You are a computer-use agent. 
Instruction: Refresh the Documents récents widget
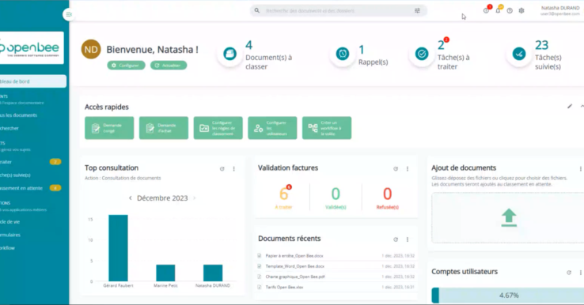[396, 239]
